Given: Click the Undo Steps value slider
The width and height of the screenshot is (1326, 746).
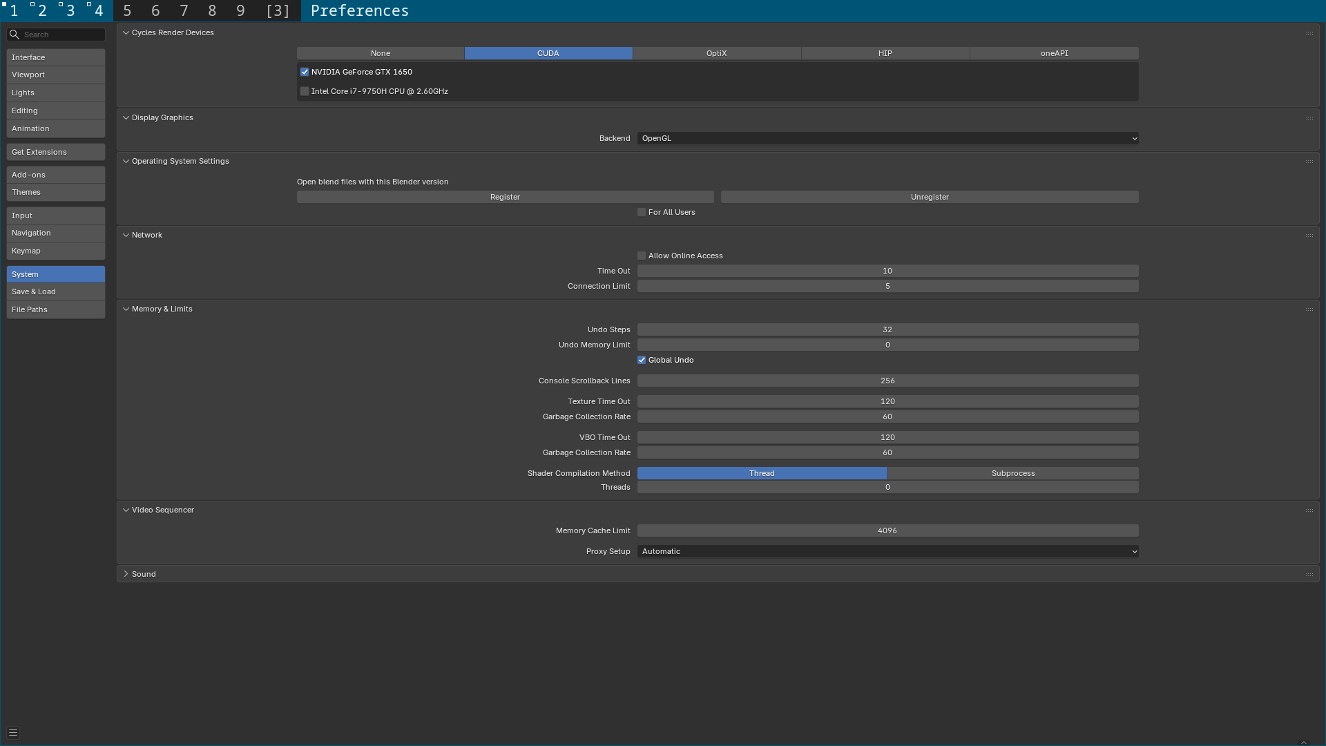Looking at the screenshot, I should point(887,329).
